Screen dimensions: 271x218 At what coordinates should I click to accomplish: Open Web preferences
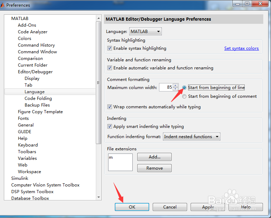pyautogui.click(x=22, y=165)
